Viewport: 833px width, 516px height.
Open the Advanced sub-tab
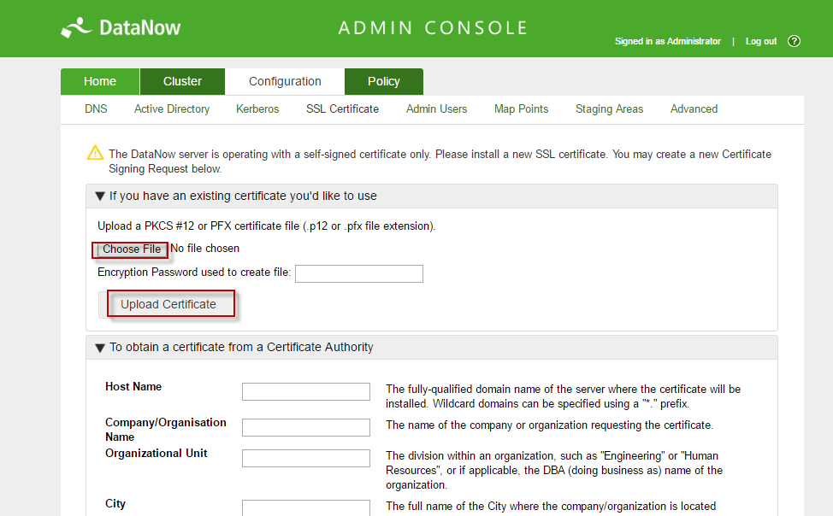[x=694, y=108]
